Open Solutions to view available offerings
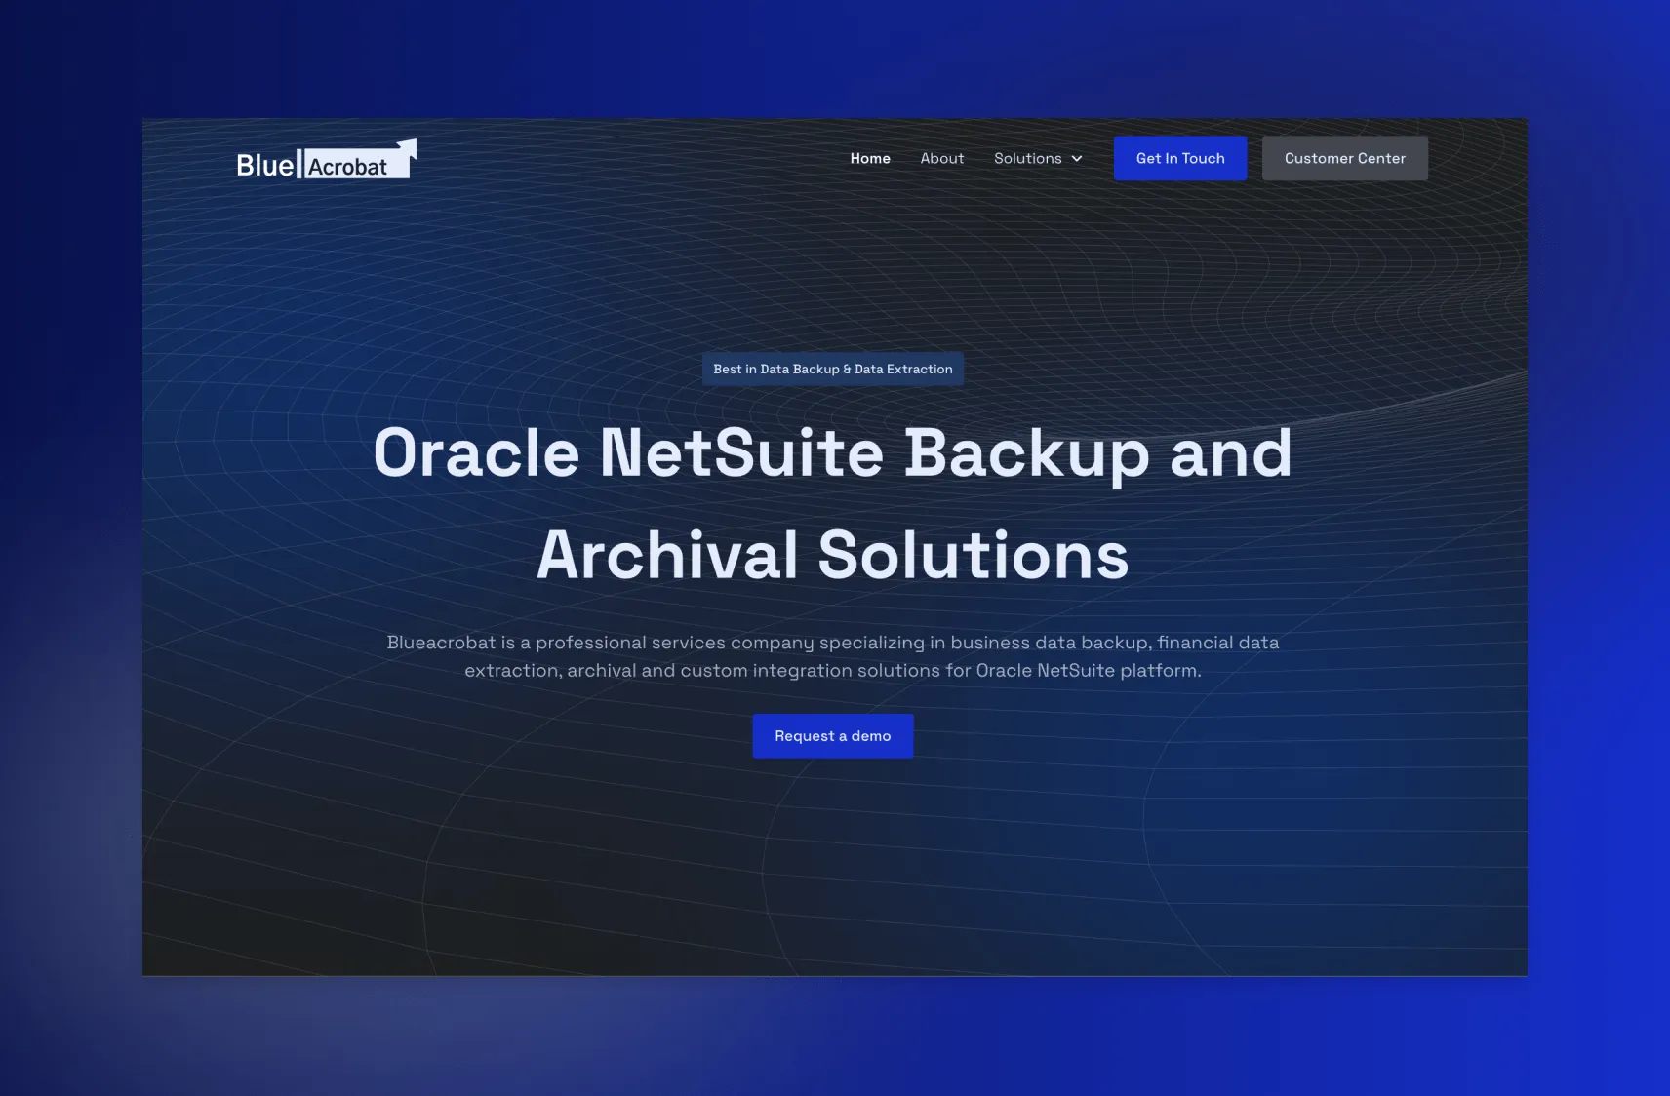This screenshot has width=1670, height=1096. [x=1029, y=158]
